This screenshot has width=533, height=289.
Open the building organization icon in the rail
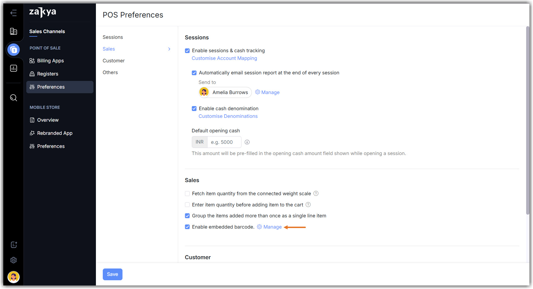pyautogui.click(x=13, y=31)
